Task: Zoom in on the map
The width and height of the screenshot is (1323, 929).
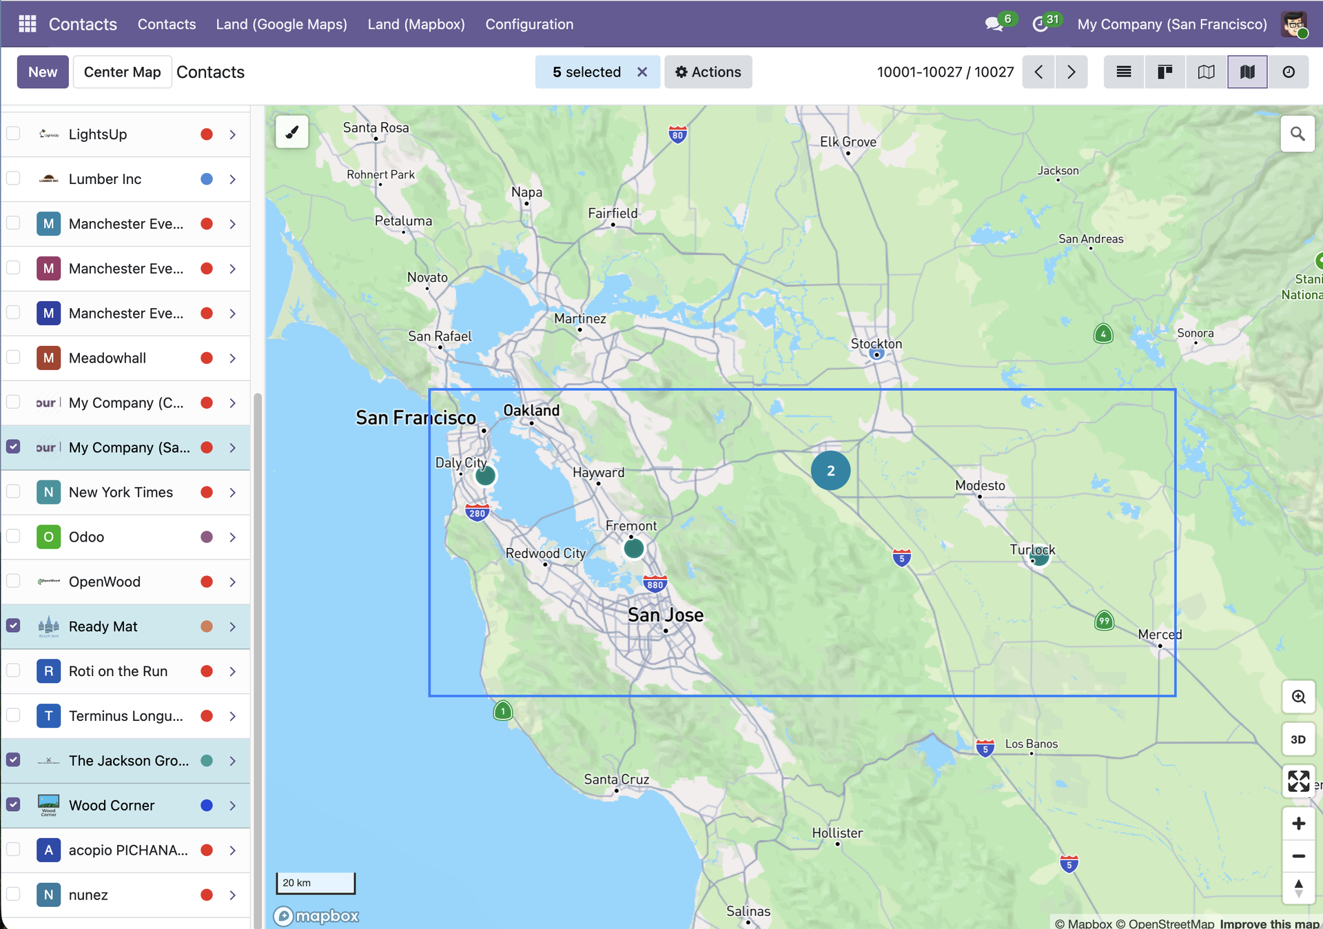Action: click(x=1298, y=823)
